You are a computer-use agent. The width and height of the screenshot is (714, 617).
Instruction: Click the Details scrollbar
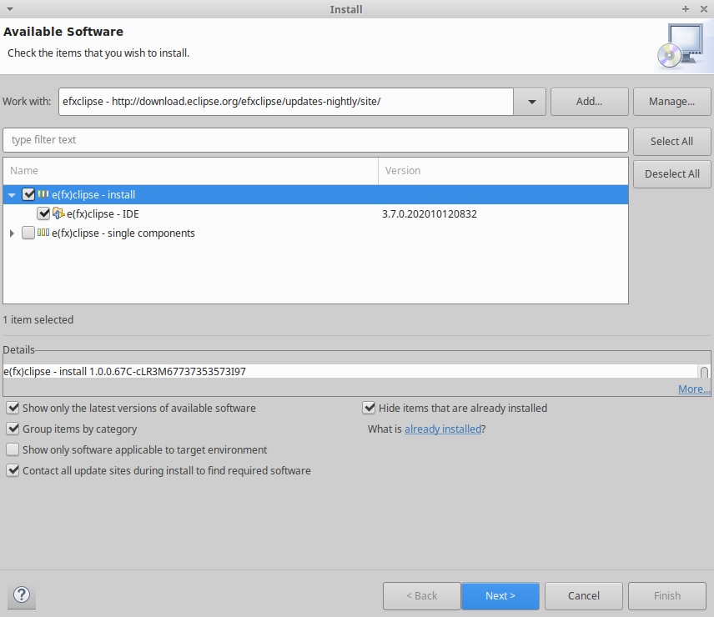pyautogui.click(x=704, y=372)
